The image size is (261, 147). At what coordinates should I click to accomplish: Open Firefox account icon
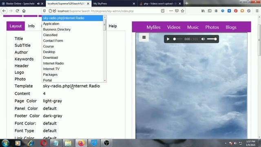(216, 11)
